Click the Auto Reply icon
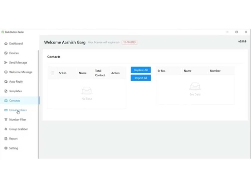Screen dimensions: 251x188 6,82
